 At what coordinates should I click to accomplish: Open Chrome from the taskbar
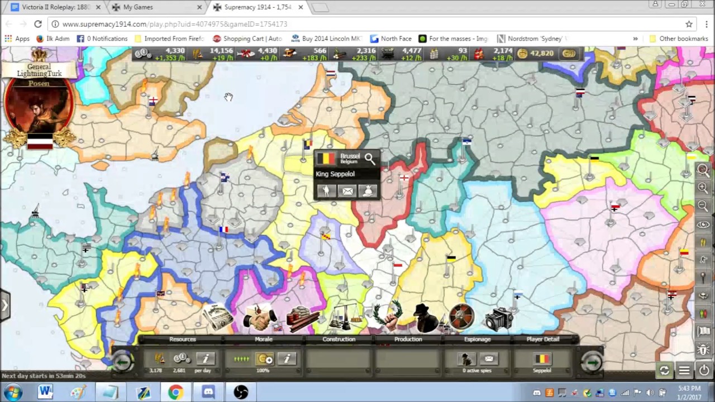(175, 392)
